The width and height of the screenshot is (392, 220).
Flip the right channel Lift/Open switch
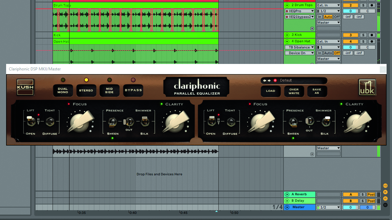pyautogui.click(x=212, y=121)
